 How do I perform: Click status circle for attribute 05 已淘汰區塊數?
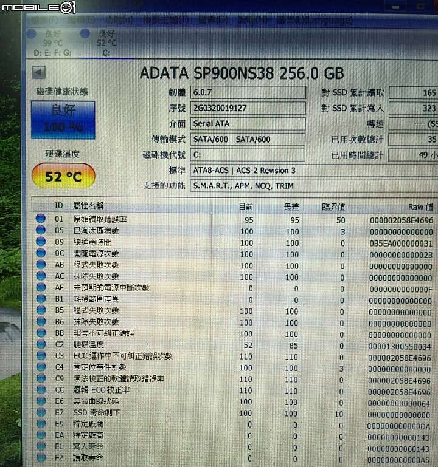pyautogui.click(x=41, y=230)
